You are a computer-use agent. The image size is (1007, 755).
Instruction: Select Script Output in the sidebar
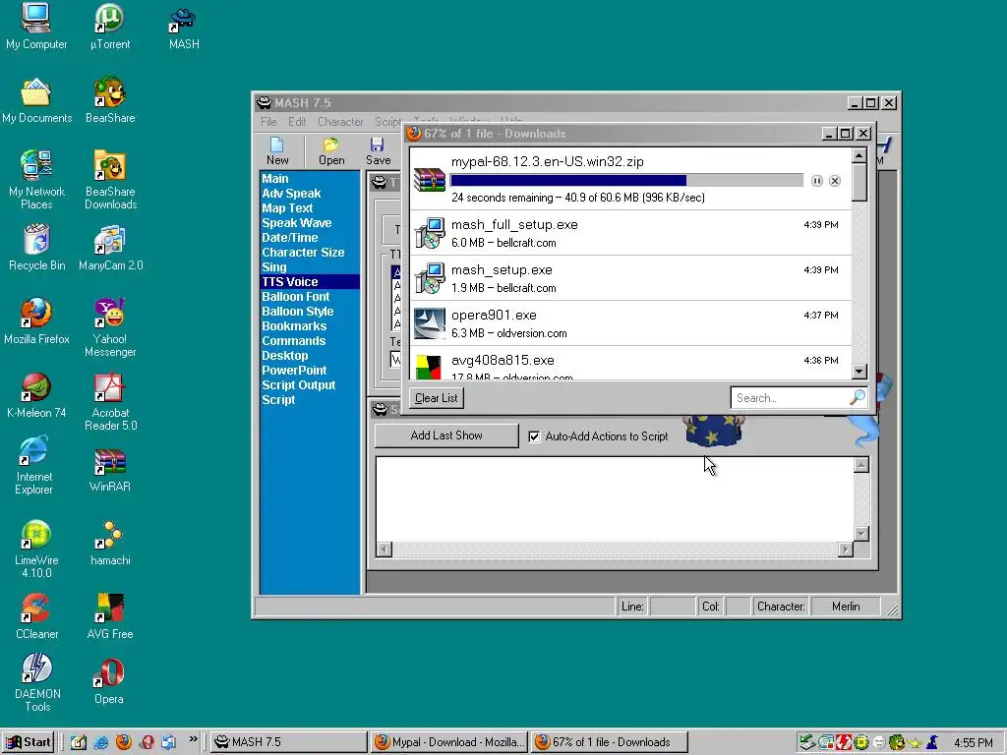point(310,385)
